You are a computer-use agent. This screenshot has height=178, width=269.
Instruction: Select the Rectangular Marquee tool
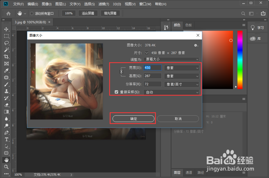pos(6,36)
